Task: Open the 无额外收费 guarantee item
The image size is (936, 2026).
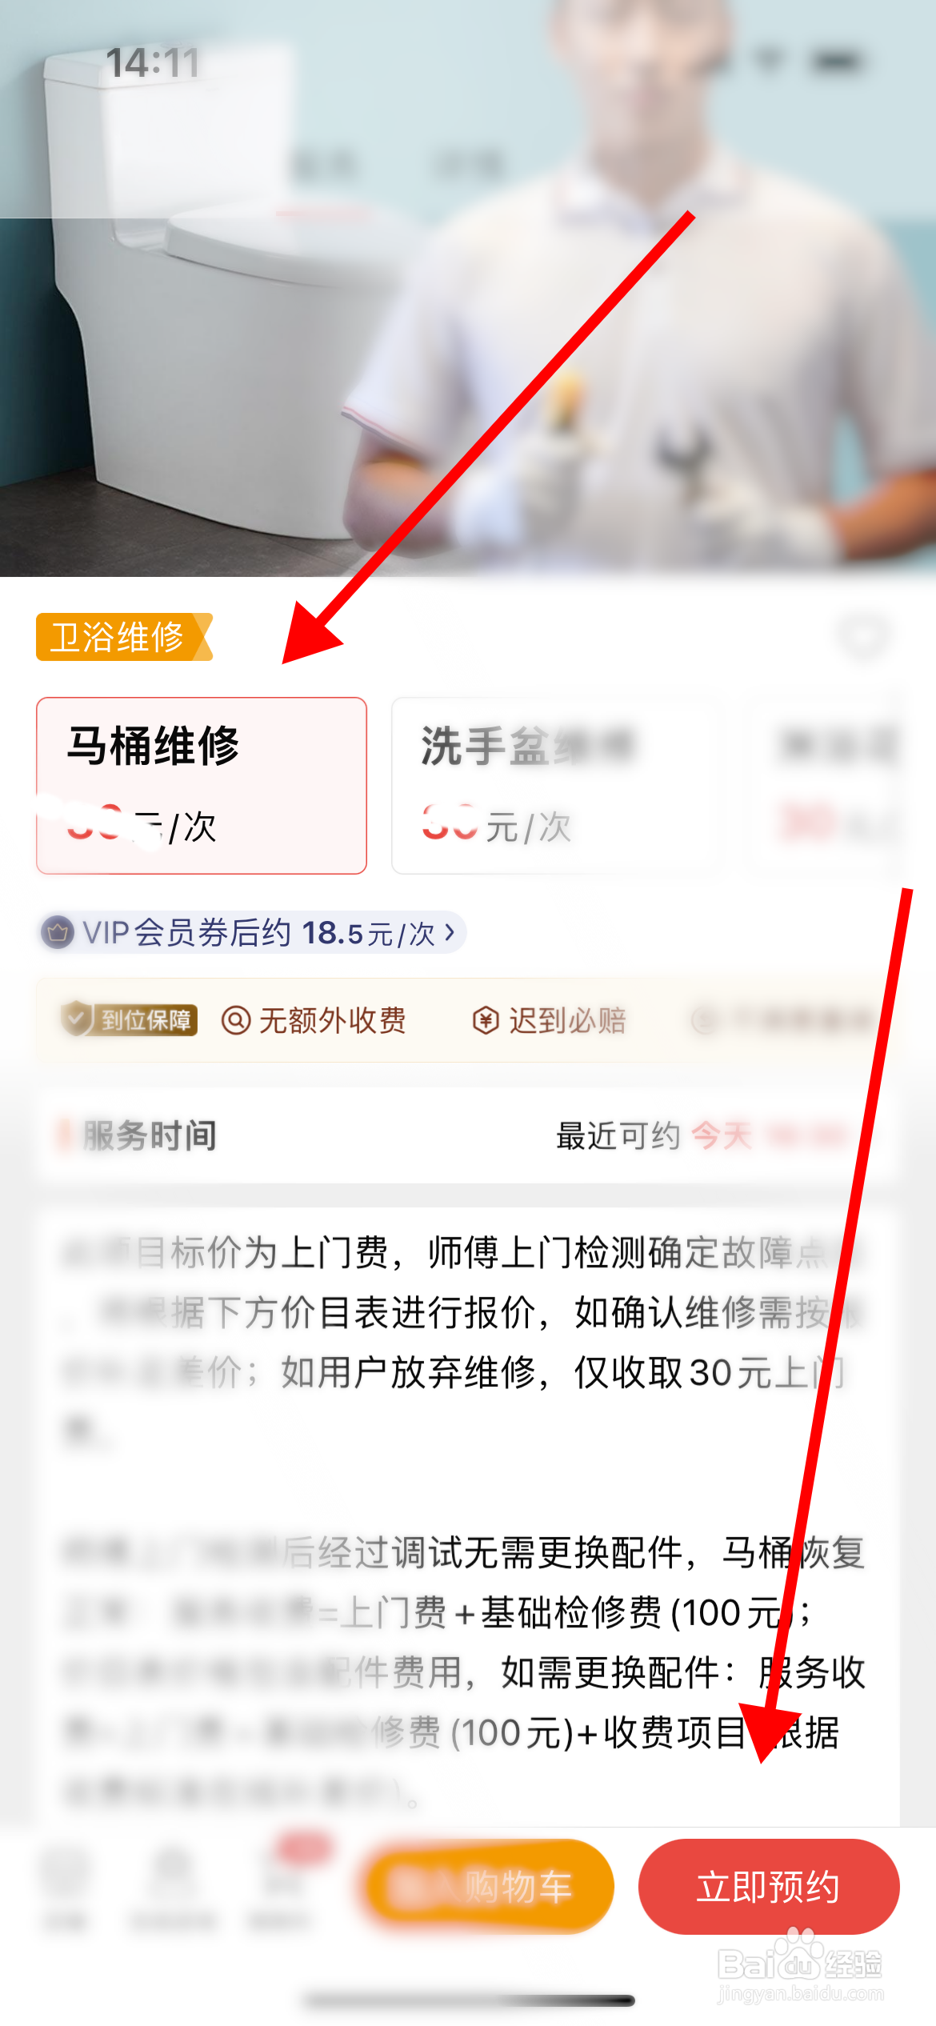Action: click(314, 1020)
